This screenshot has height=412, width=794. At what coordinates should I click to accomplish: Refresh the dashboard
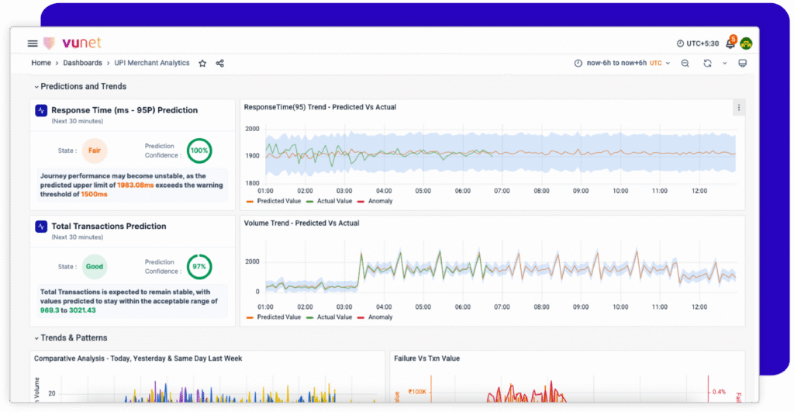coord(707,64)
